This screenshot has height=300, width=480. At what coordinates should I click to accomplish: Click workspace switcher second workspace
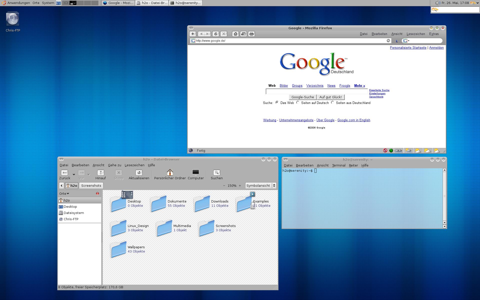point(73,3)
